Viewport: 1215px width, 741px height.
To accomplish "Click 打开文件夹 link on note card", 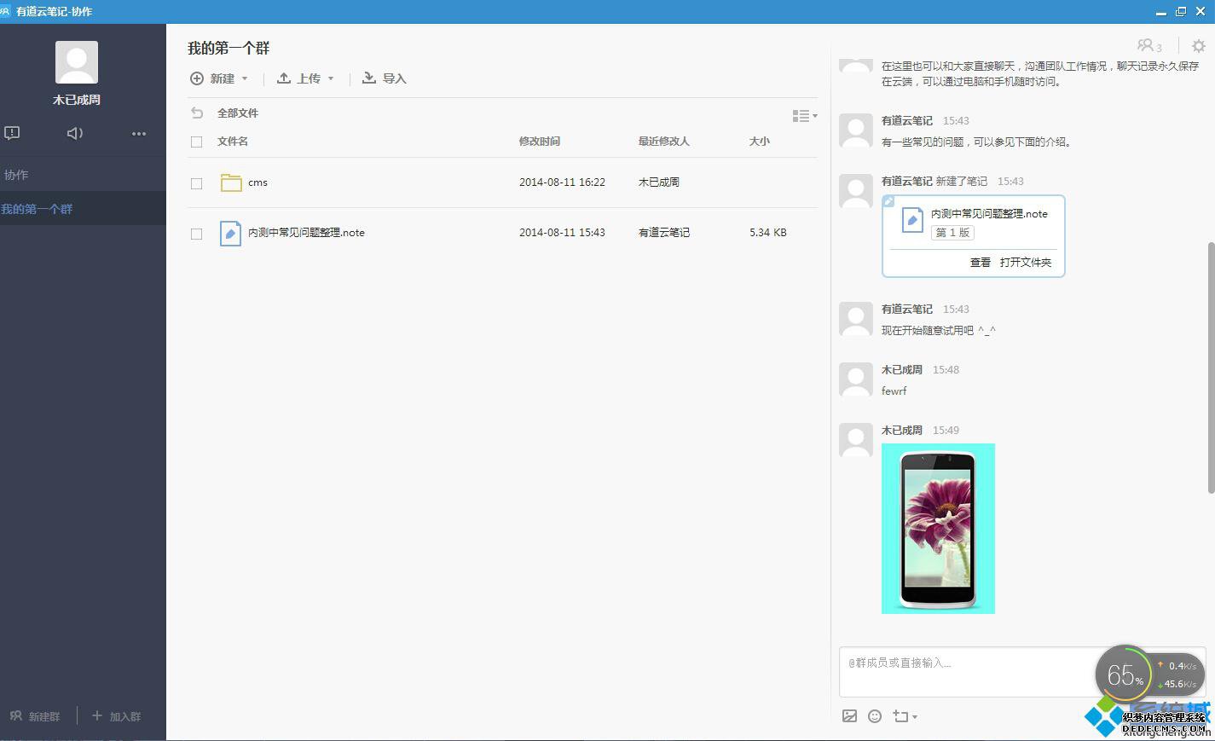I will [x=1026, y=263].
